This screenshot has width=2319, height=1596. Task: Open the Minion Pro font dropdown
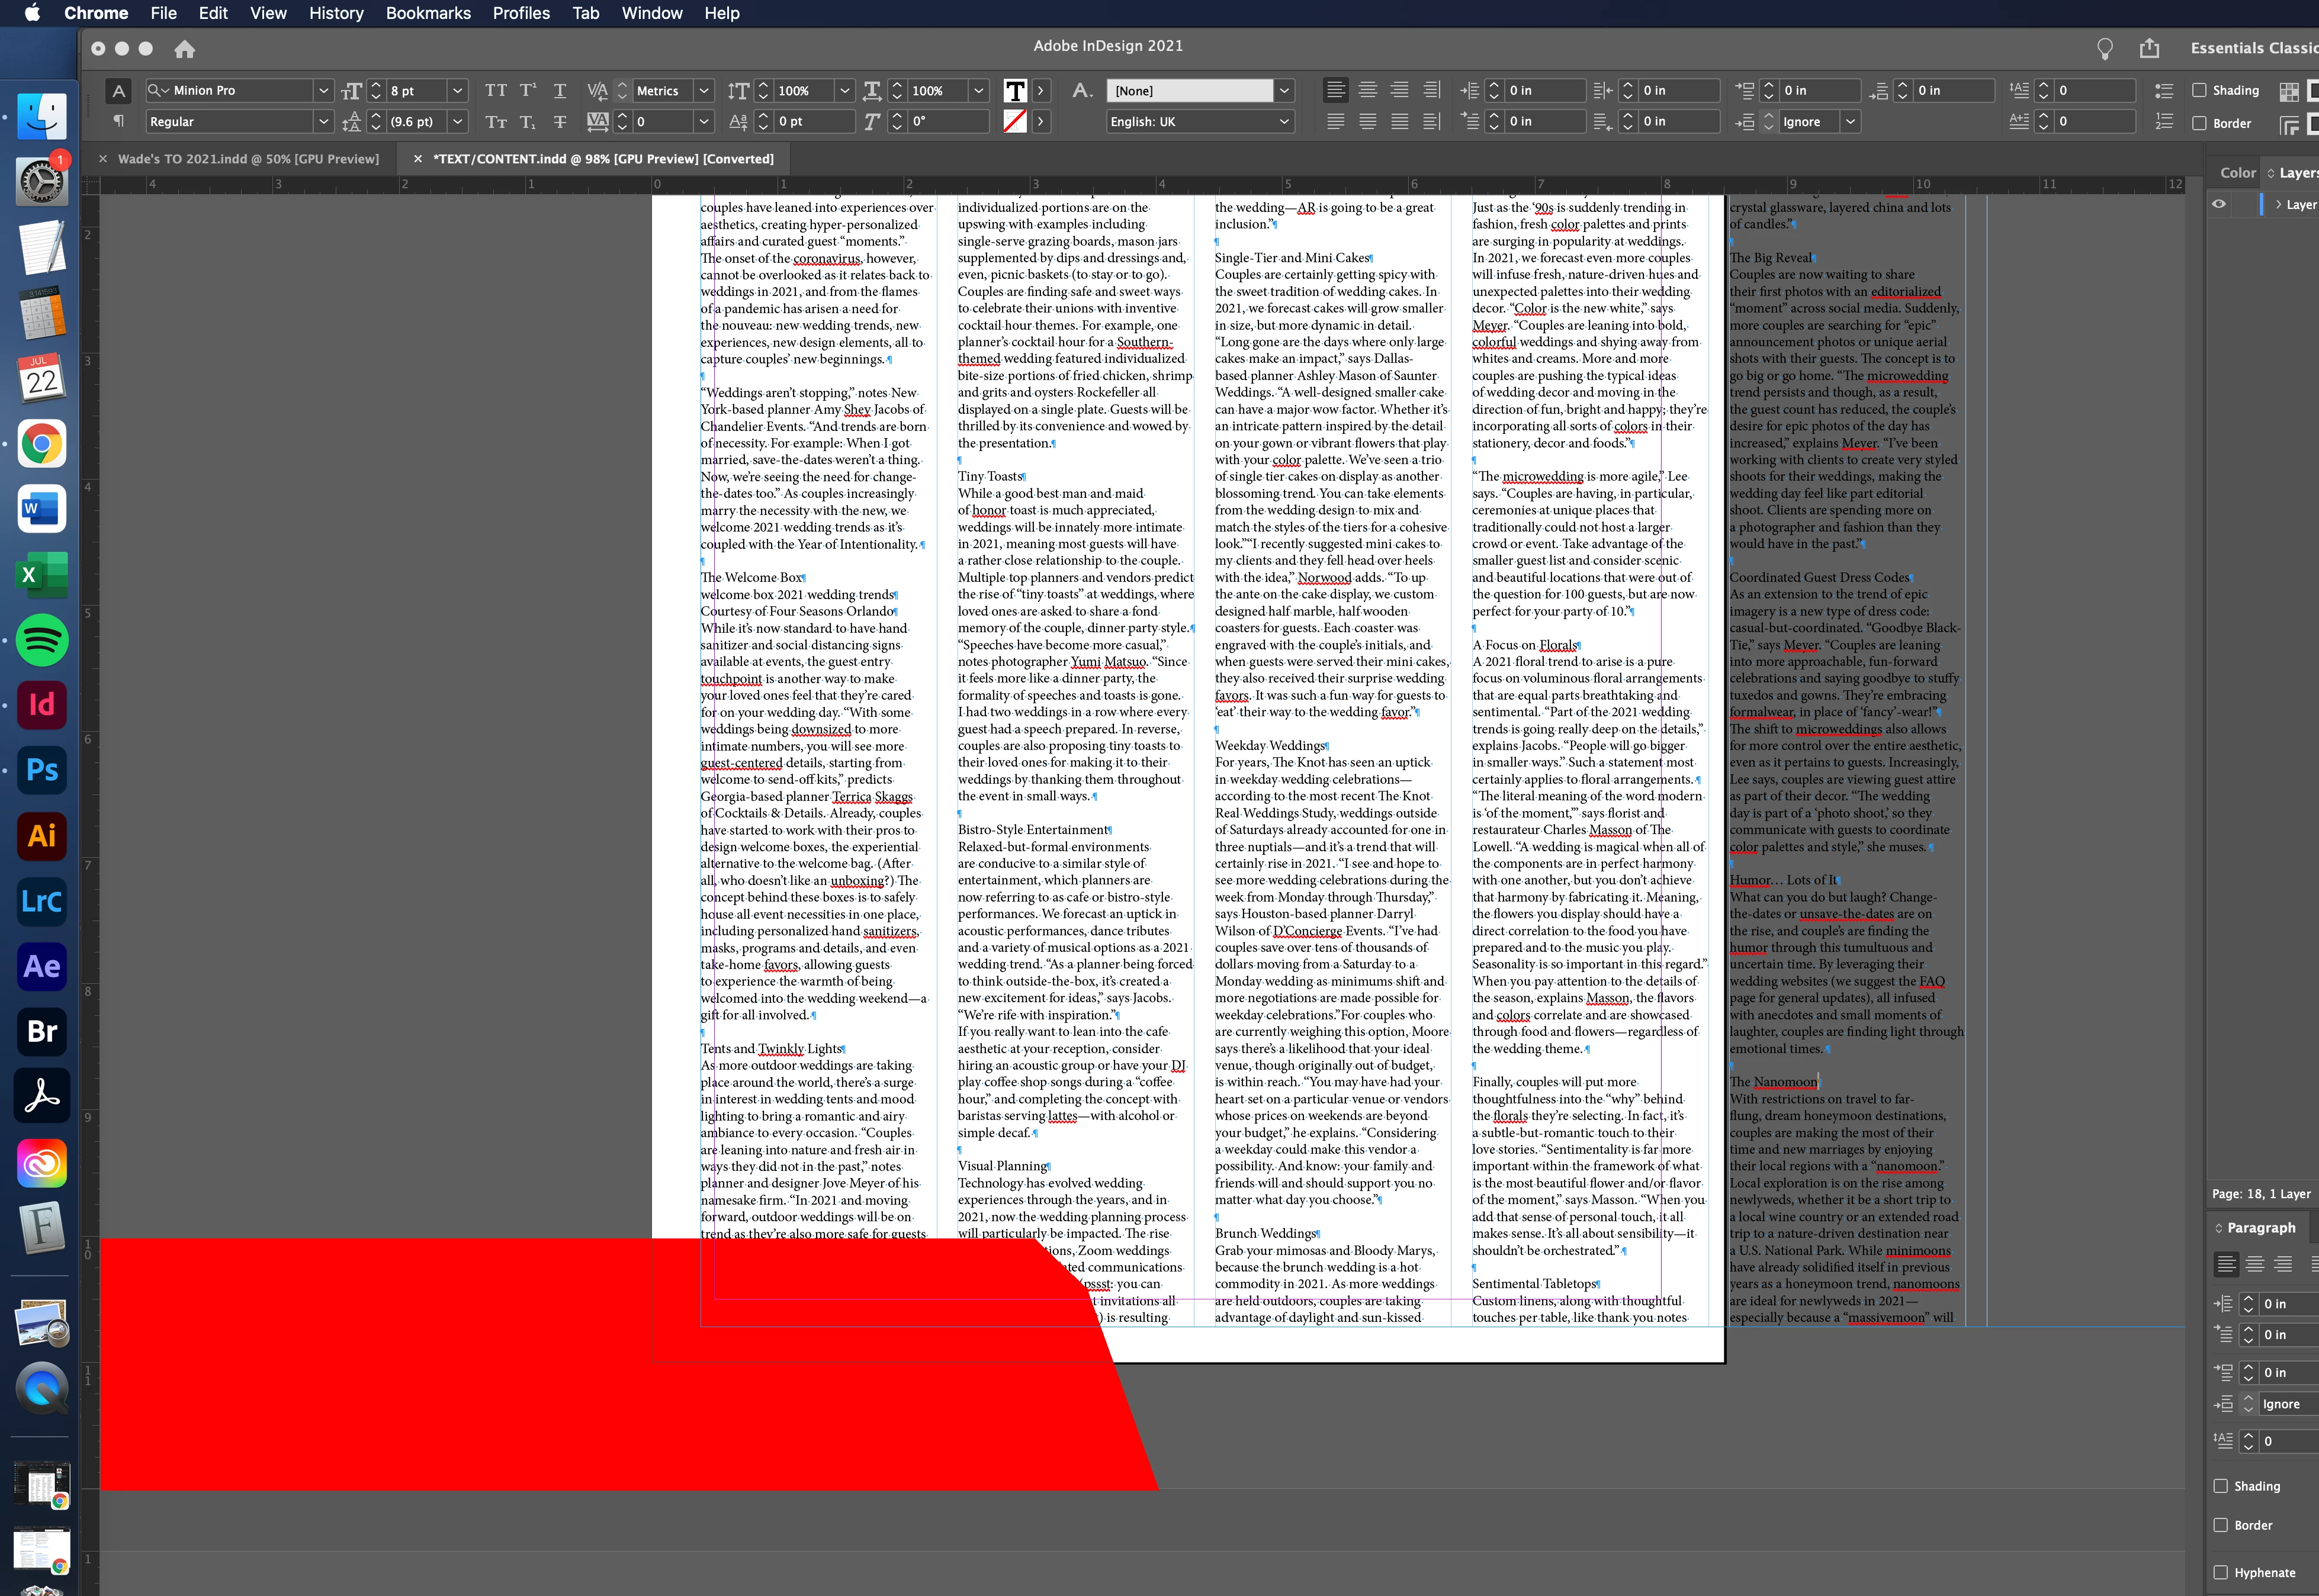[323, 91]
